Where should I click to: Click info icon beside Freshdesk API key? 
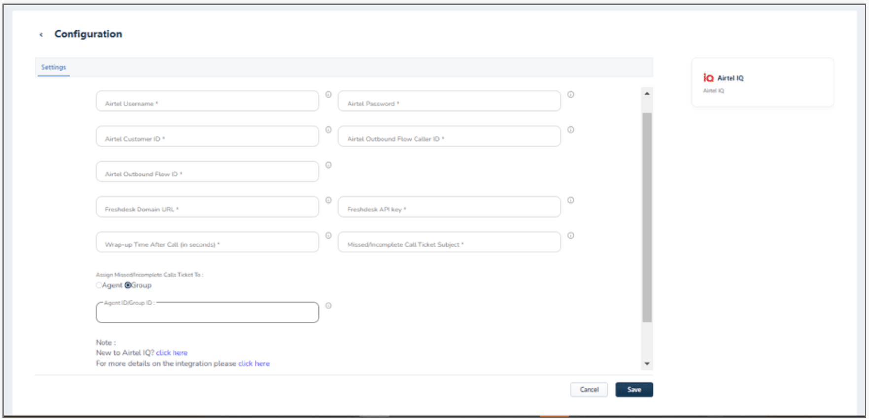pos(570,200)
